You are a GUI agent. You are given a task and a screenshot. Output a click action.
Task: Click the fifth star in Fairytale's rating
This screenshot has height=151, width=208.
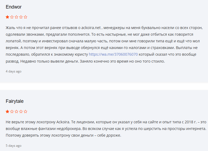(26, 112)
